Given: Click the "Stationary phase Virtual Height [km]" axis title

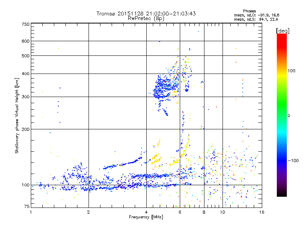Looking at the screenshot, I should click(17, 116).
